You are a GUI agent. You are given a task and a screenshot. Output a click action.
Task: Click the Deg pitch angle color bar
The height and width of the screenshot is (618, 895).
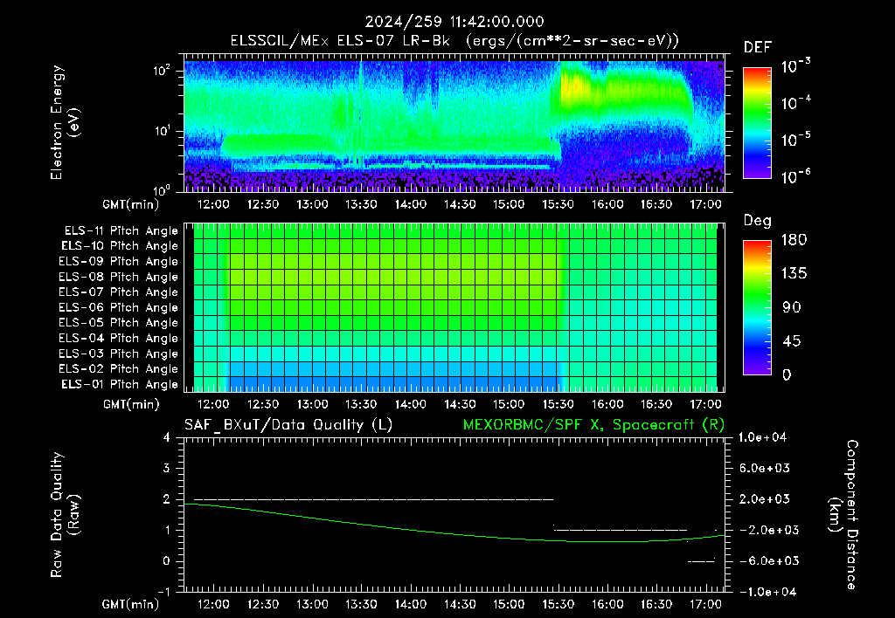coord(757,308)
